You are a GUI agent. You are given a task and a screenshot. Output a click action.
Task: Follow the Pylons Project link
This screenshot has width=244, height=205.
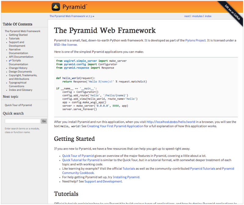196,41
